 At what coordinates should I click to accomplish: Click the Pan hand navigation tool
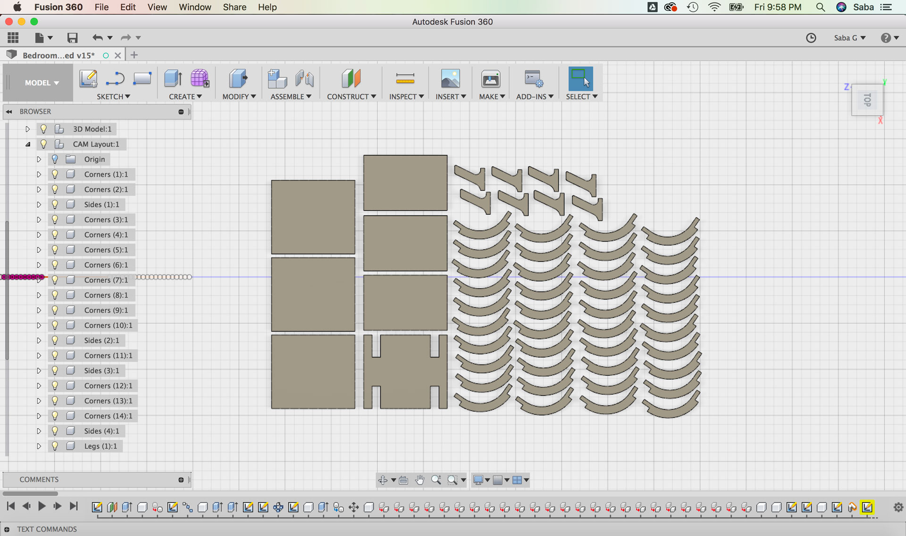click(419, 480)
